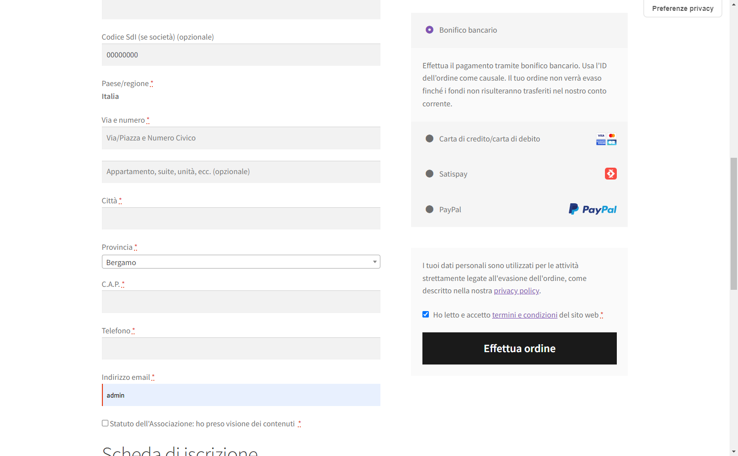This screenshot has width=738, height=456.
Task: Focus the Telefono input field
Action: [x=241, y=348]
